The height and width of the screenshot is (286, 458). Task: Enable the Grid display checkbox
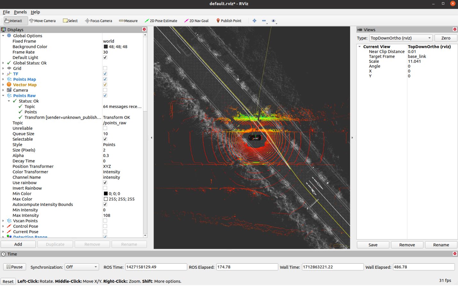pos(105,68)
